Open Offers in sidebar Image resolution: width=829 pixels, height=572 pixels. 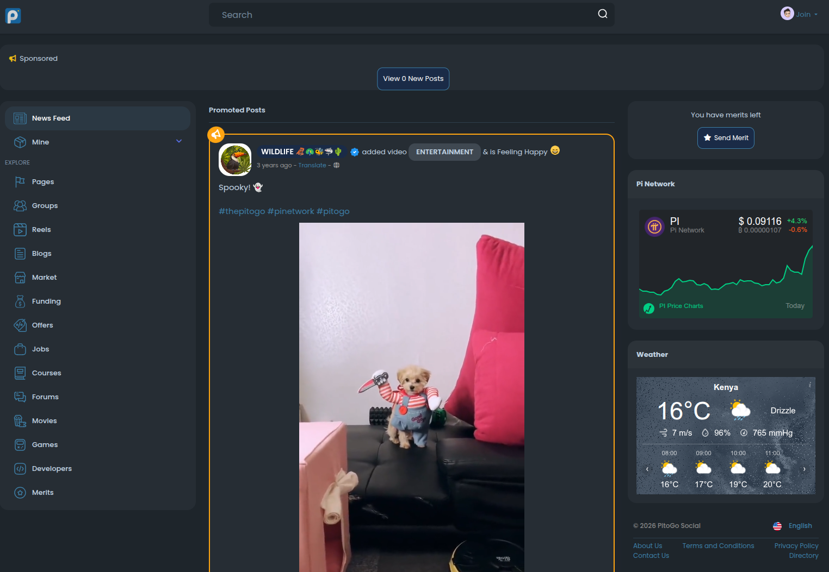pyautogui.click(x=98, y=325)
